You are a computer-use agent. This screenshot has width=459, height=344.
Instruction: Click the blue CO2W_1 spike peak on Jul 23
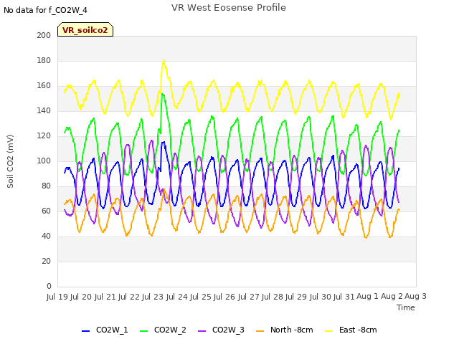[x=164, y=142]
